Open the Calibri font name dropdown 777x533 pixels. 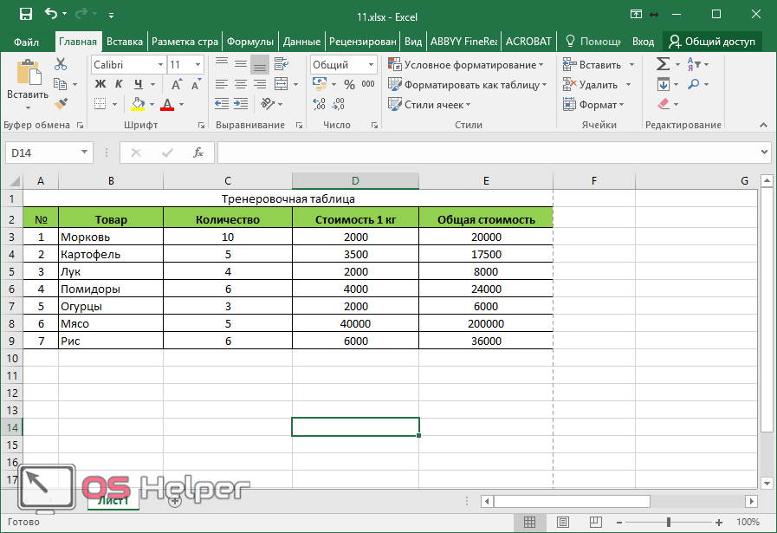click(x=160, y=65)
